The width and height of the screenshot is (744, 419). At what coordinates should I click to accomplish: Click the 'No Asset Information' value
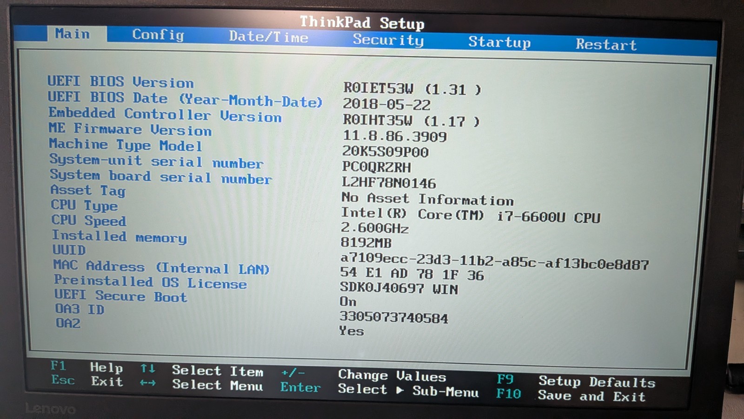[x=427, y=199]
